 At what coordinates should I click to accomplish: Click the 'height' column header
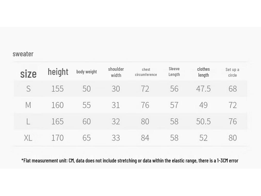(x=58, y=72)
